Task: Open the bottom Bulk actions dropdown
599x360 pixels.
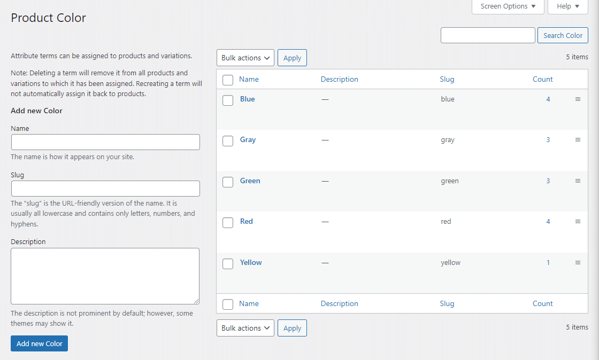Action: point(245,328)
